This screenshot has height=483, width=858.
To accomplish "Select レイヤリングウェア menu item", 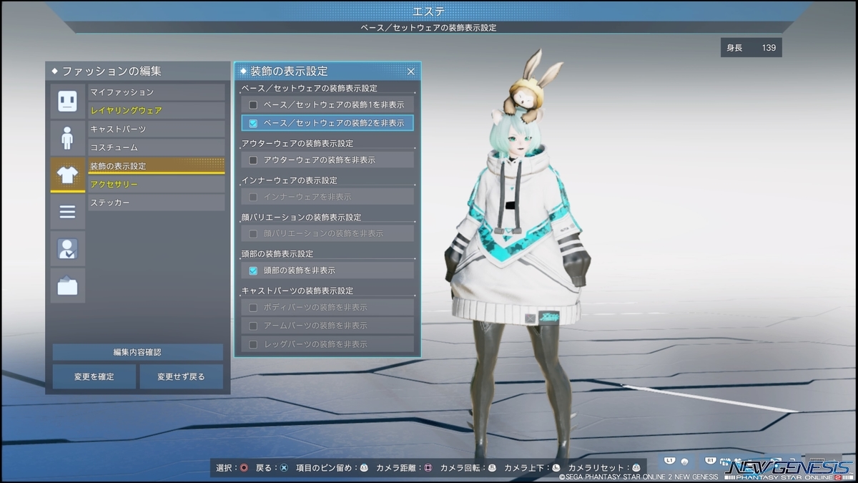I will click(156, 111).
